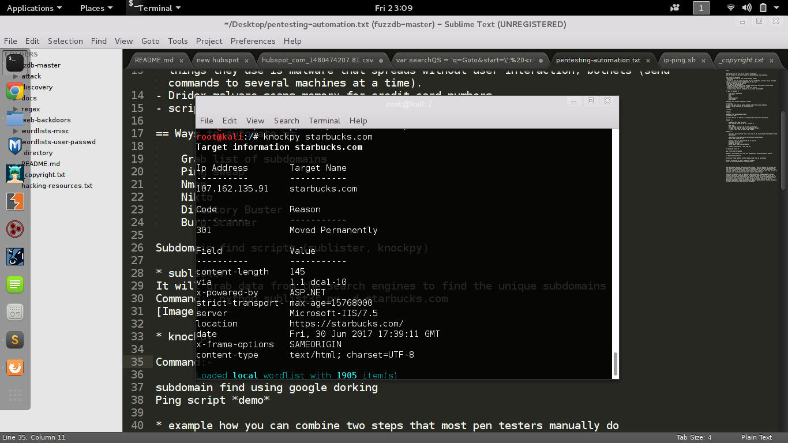Open the Help menu in terminal window

click(358, 121)
